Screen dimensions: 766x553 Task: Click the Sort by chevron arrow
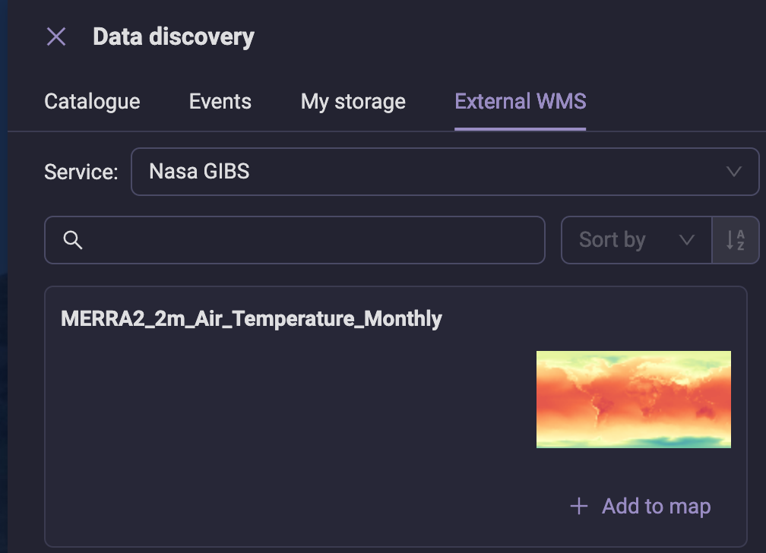click(x=687, y=240)
